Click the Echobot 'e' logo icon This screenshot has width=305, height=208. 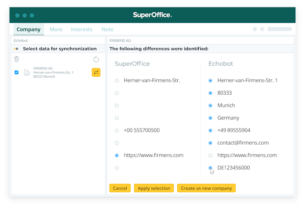[16, 49]
